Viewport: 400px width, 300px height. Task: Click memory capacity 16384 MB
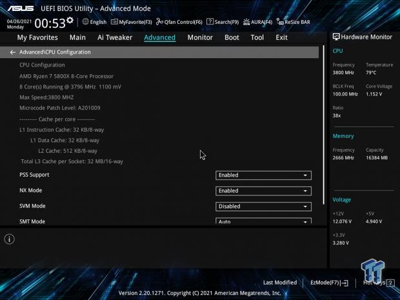(x=377, y=158)
